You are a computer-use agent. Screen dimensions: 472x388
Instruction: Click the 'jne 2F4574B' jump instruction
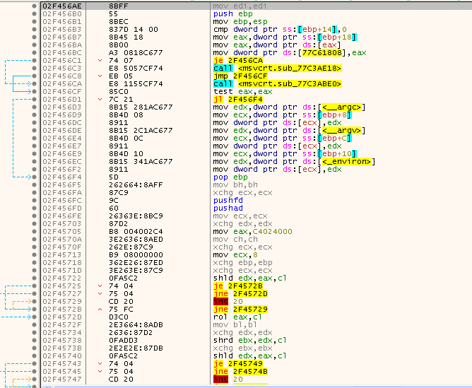click(240, 372)
